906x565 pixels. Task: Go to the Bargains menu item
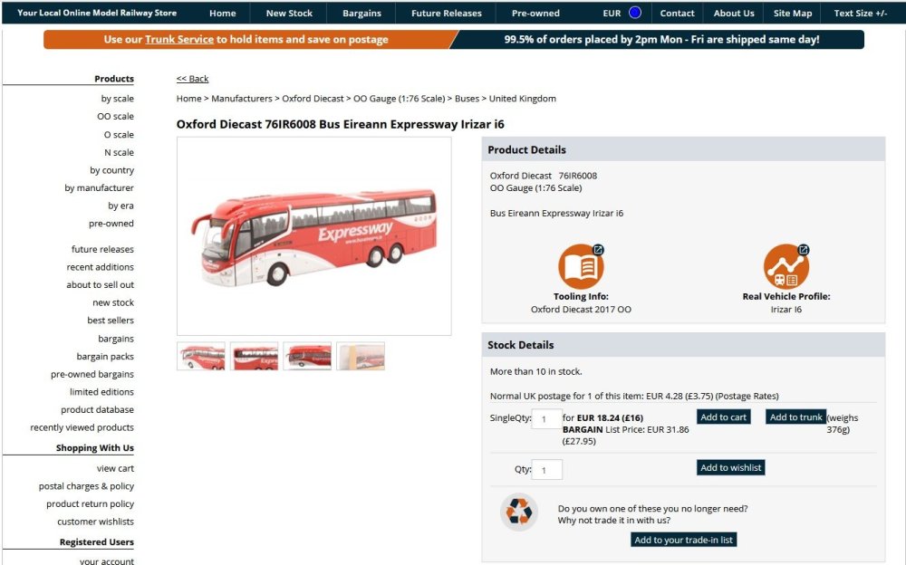pyautogui.click(x=361, y=13)
